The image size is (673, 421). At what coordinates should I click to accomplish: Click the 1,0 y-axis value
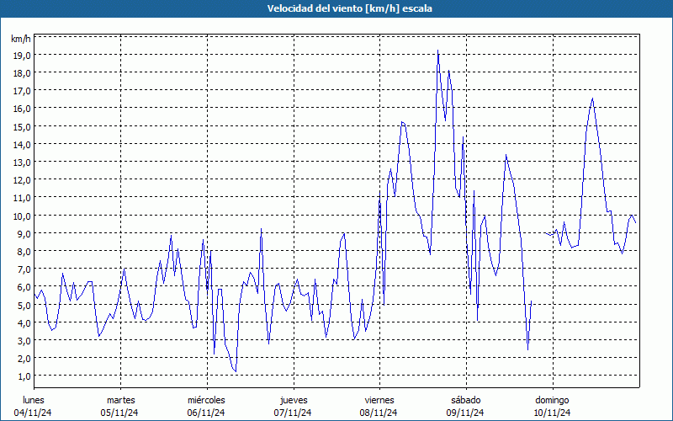pos(24,376)
